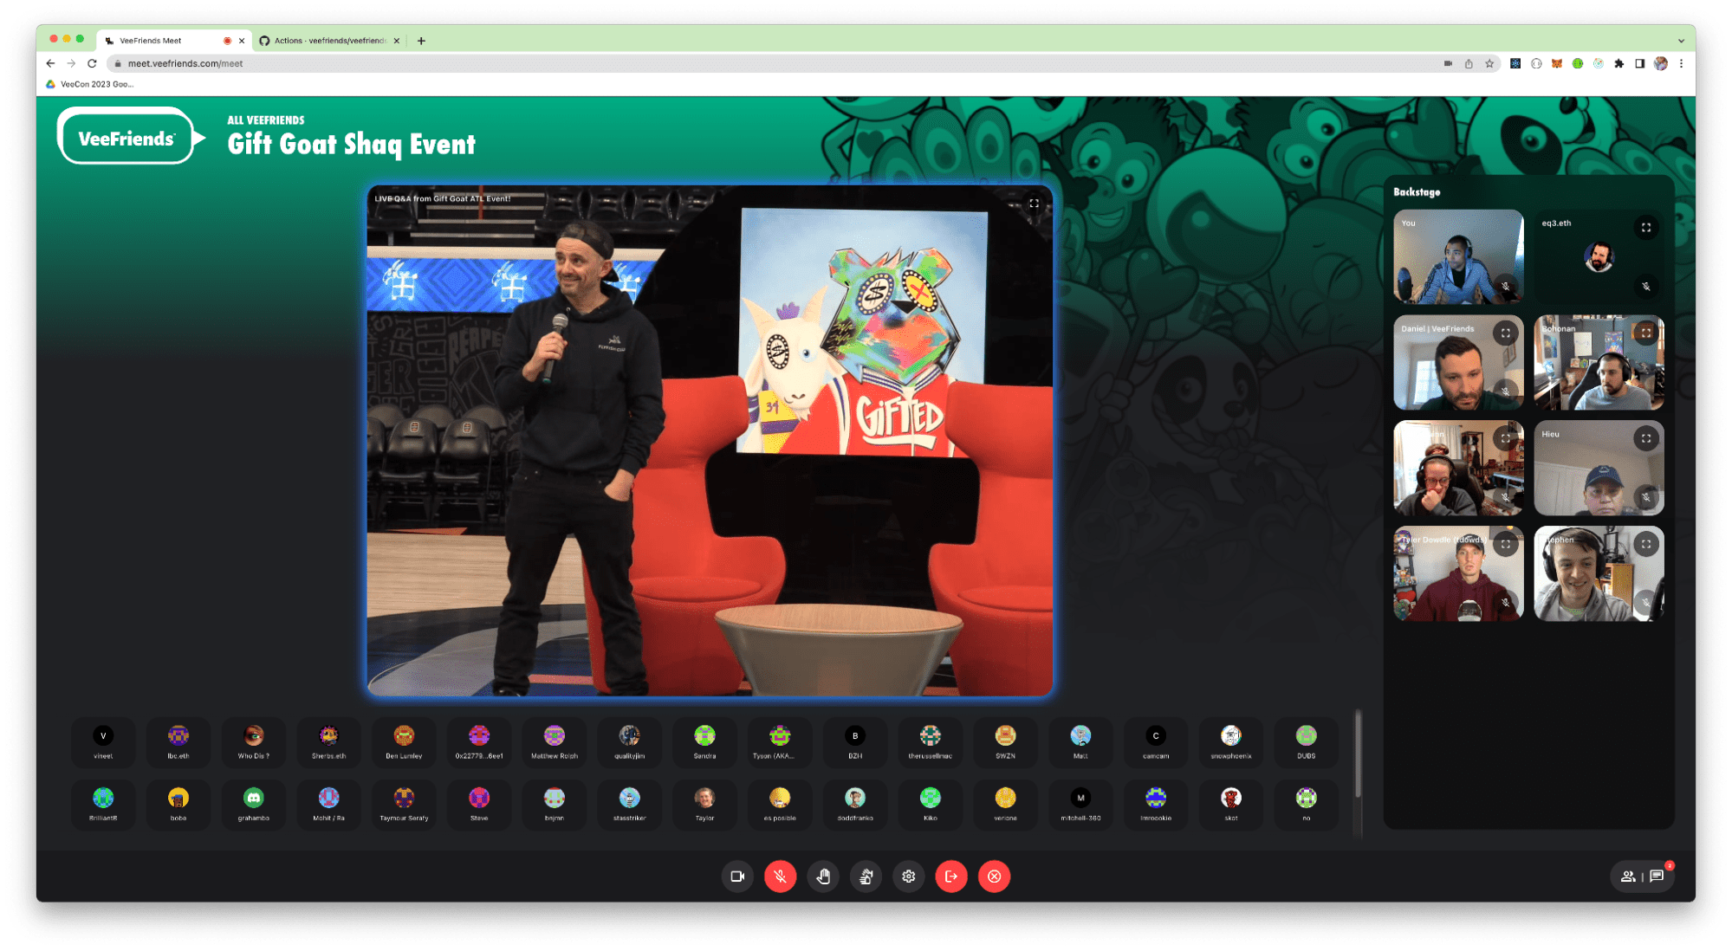Open the chat messages icon

click(1657, 877)
